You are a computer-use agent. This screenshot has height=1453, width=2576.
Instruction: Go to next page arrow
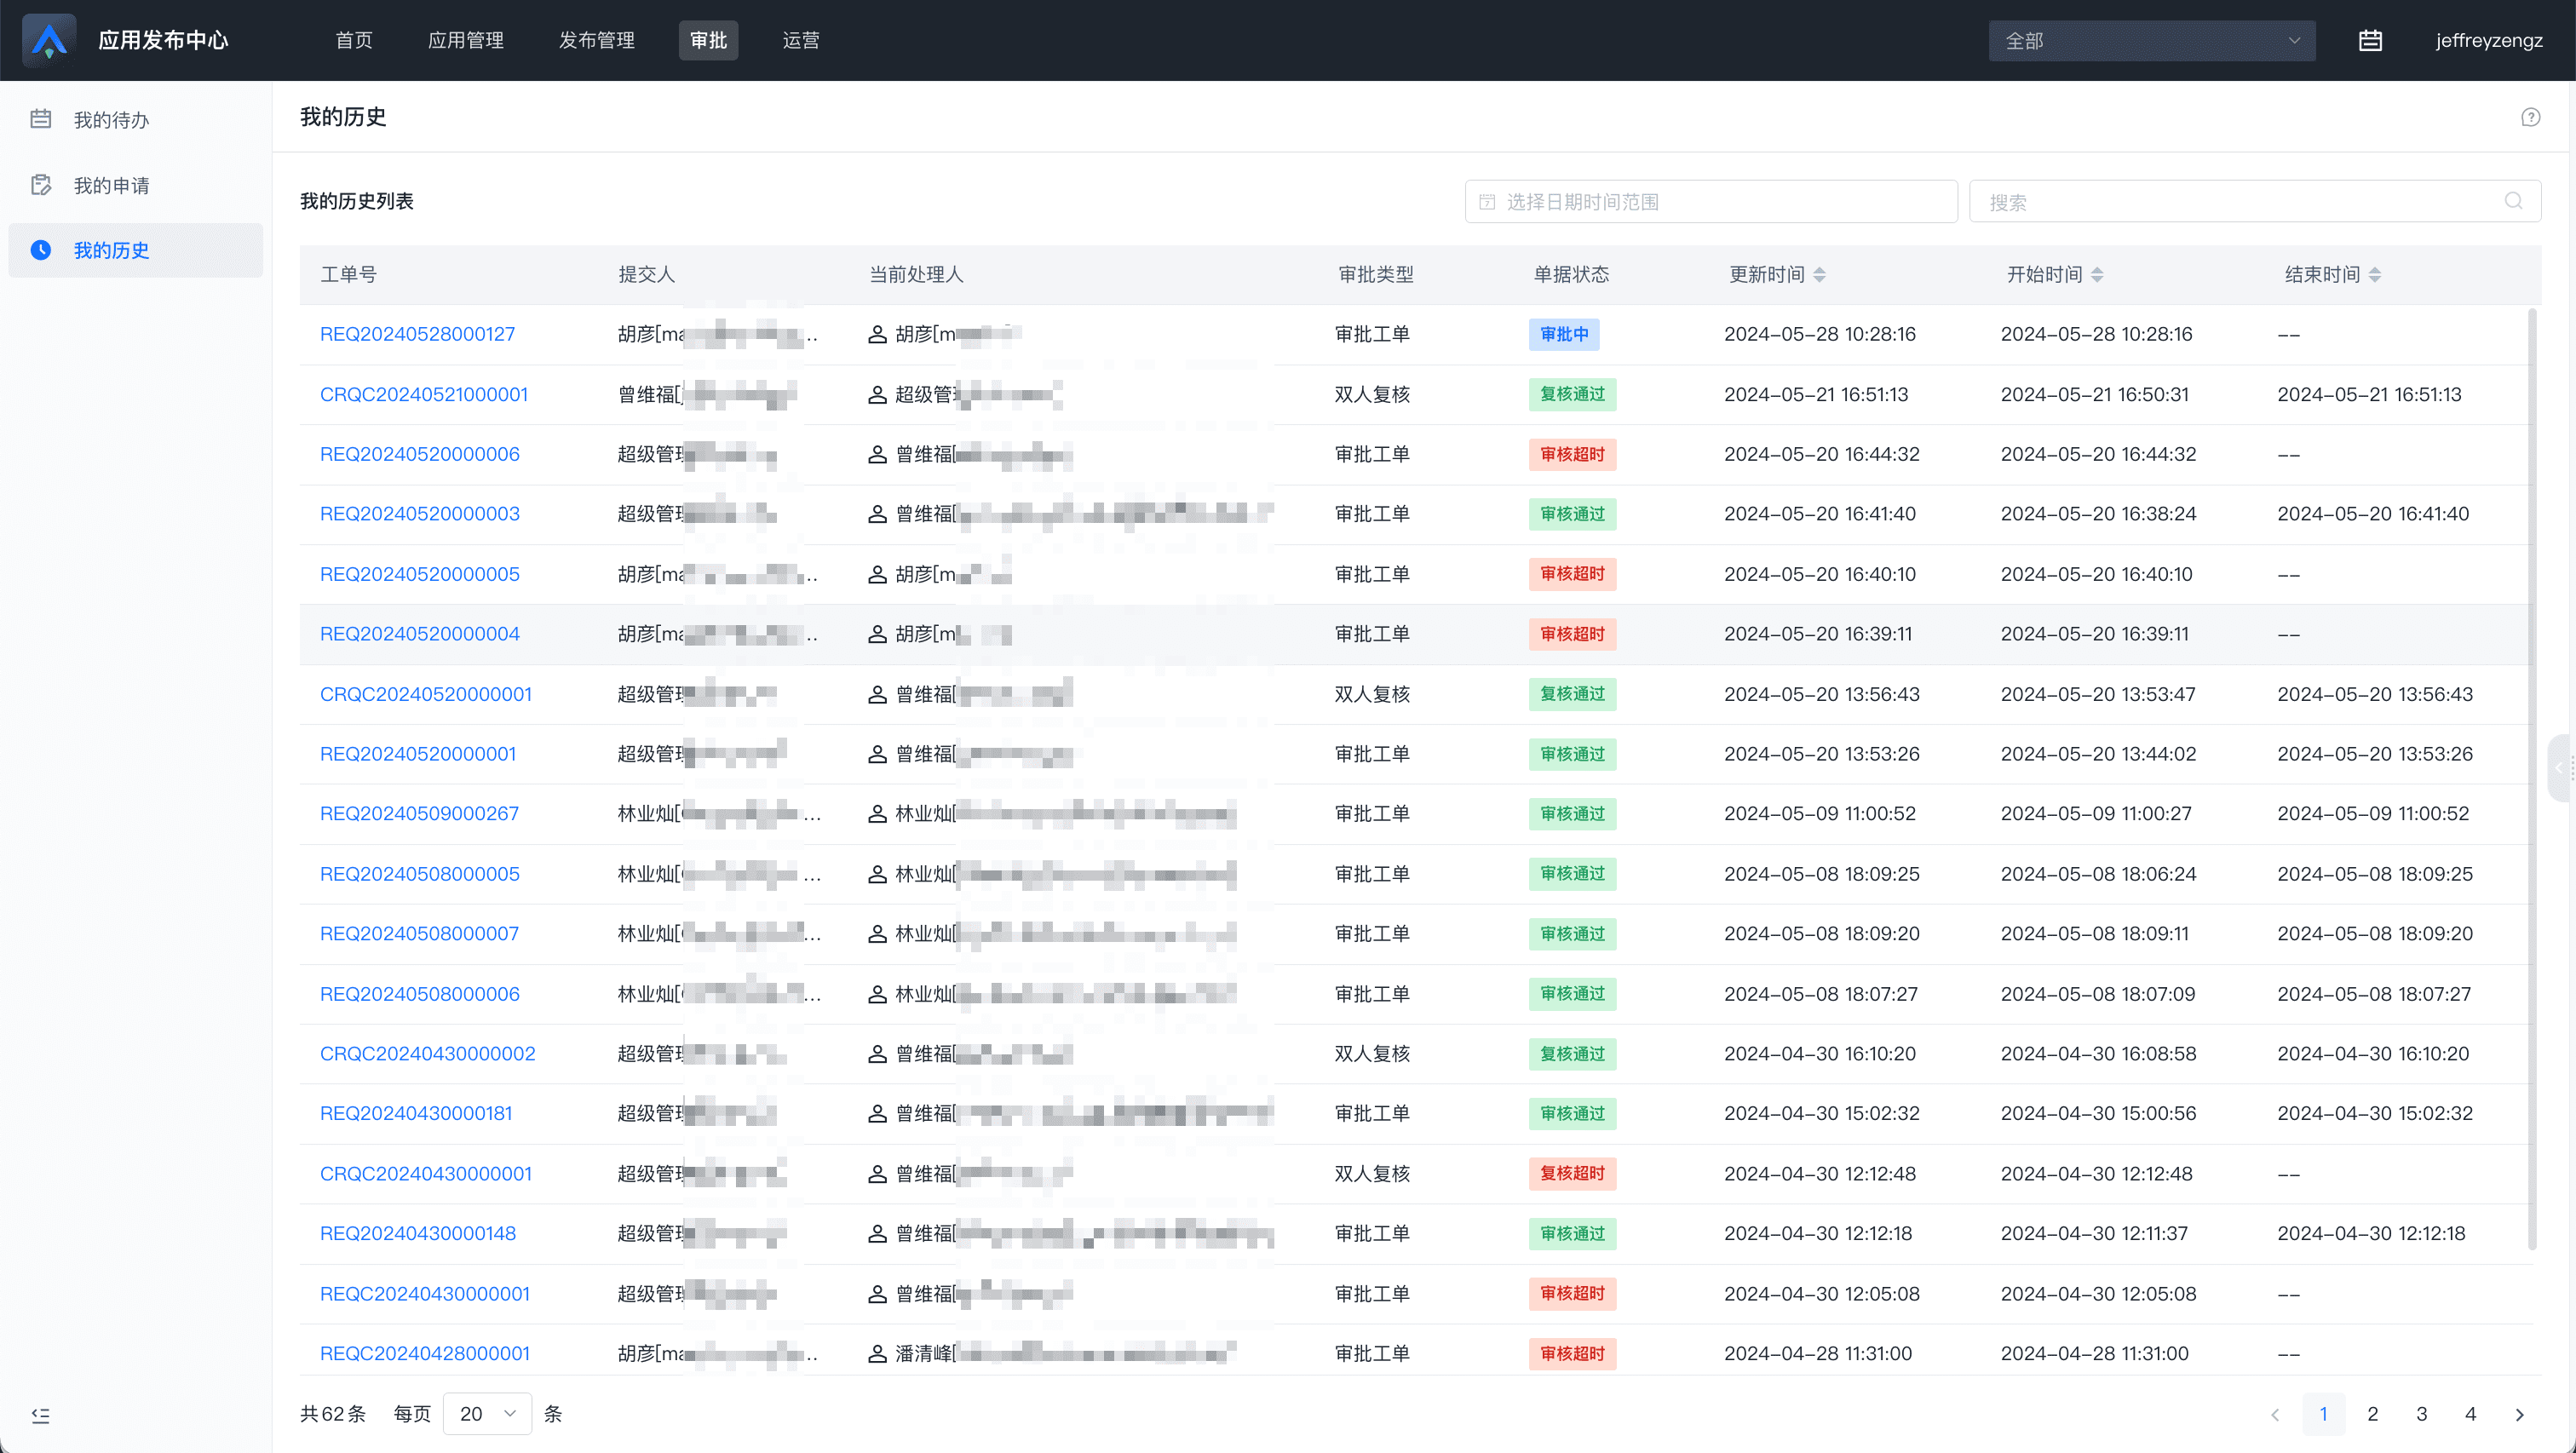[2519, 1414]
